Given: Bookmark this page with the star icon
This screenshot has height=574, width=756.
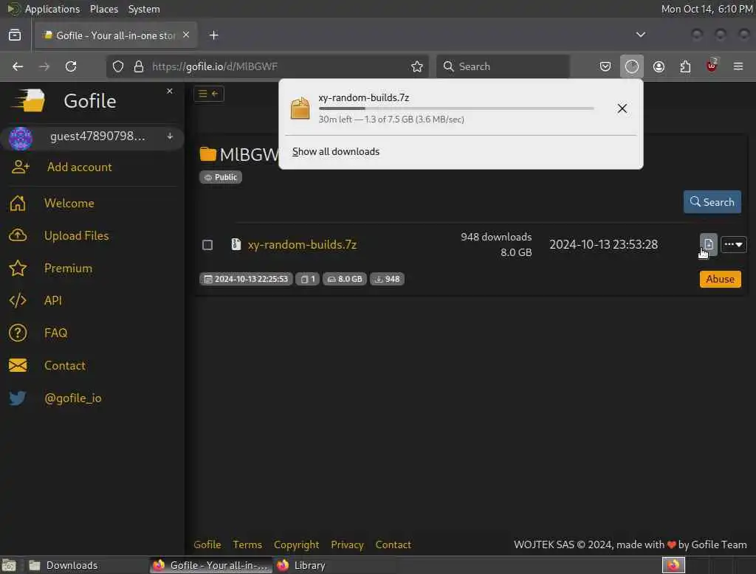Looking at the screenshot, I should [417, 66].
